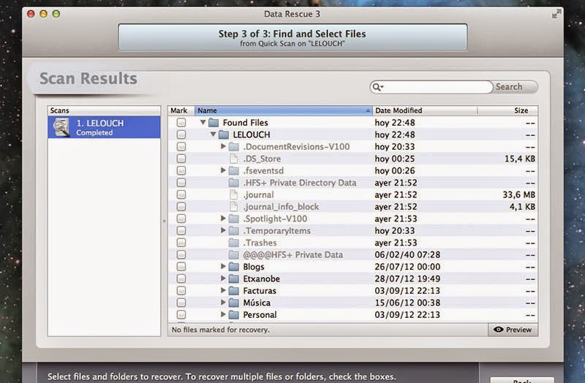The image size is (585, 383).
Task: Click the fullscreen arrows icon in title bar
Action: (x=556, y=14)
